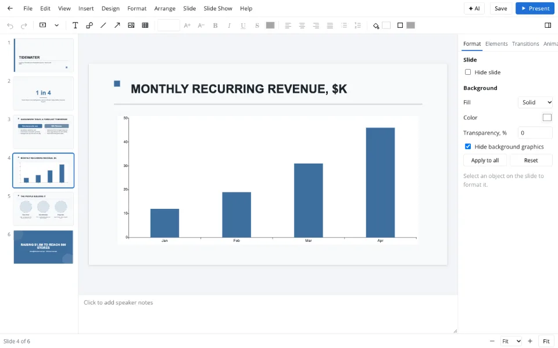Open the Slide Show menu

coord(218,8)
